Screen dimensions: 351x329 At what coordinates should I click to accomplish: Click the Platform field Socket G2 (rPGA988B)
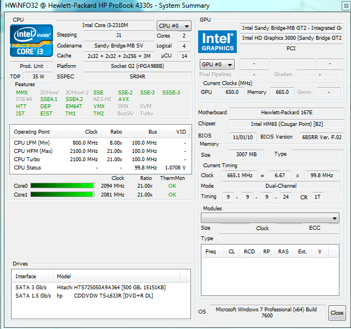[137, 66]
